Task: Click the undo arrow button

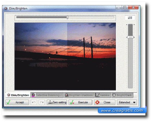Action: [34, 102]
